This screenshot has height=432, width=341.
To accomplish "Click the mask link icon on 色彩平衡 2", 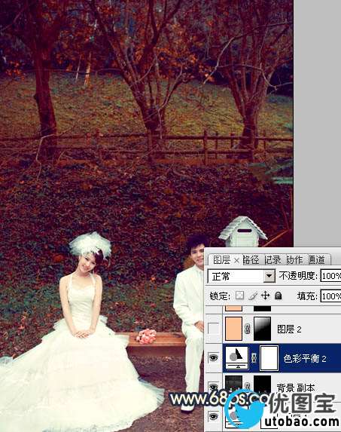I will point(254,357).
